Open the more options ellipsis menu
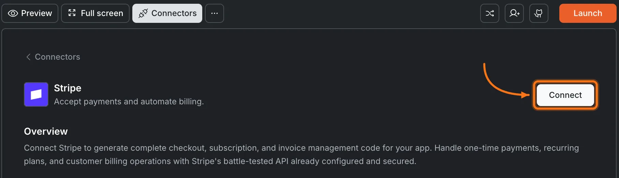 [215, 13]
